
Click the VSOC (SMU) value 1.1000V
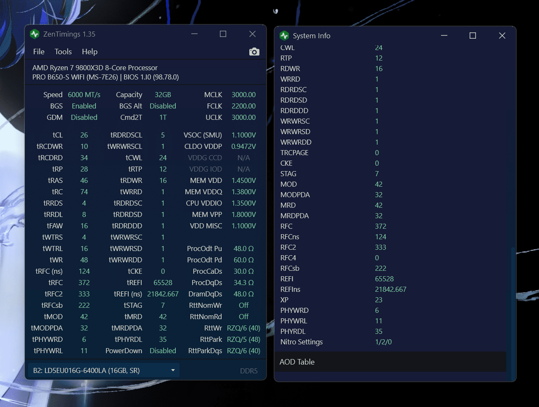coord(243,135)
